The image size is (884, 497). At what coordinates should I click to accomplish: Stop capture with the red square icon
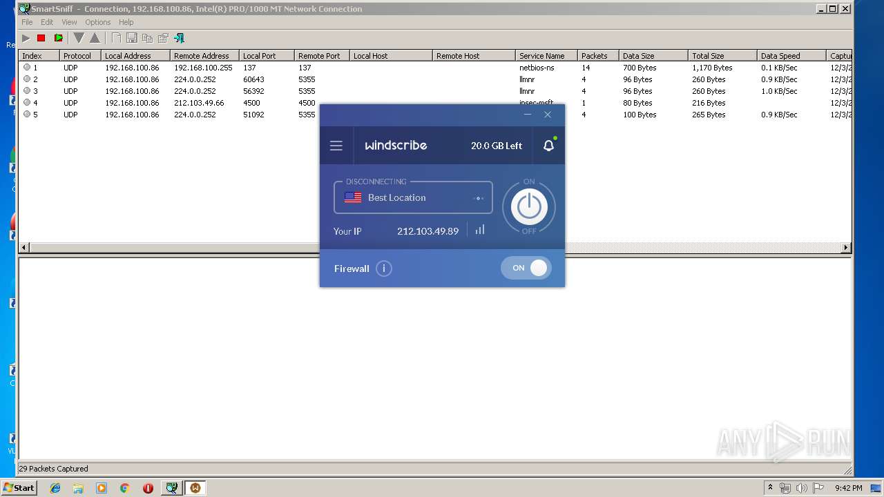click(x=41, y=38)
